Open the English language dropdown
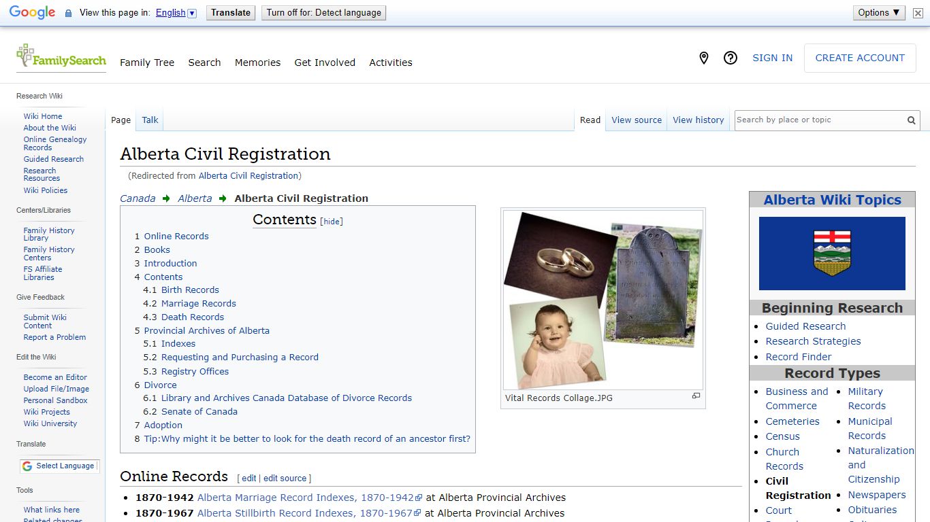930x522 pixels. point(176,13)
